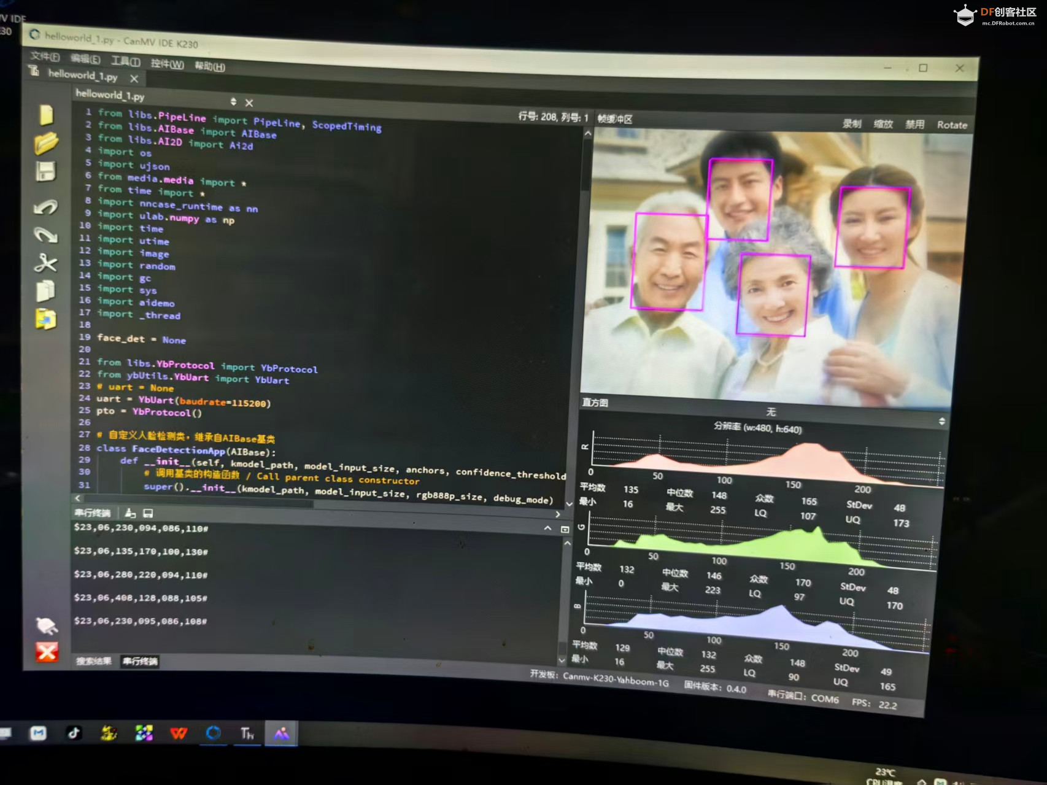This screenshot has height=785, width=1047.
Task: Toggle 录制 recording in frame buffer
Action: click(x=851, y=124)
